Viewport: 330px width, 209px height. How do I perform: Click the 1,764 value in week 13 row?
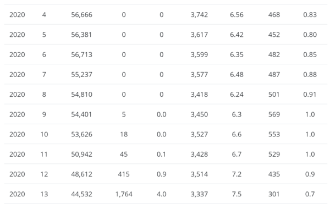point(124,194)
